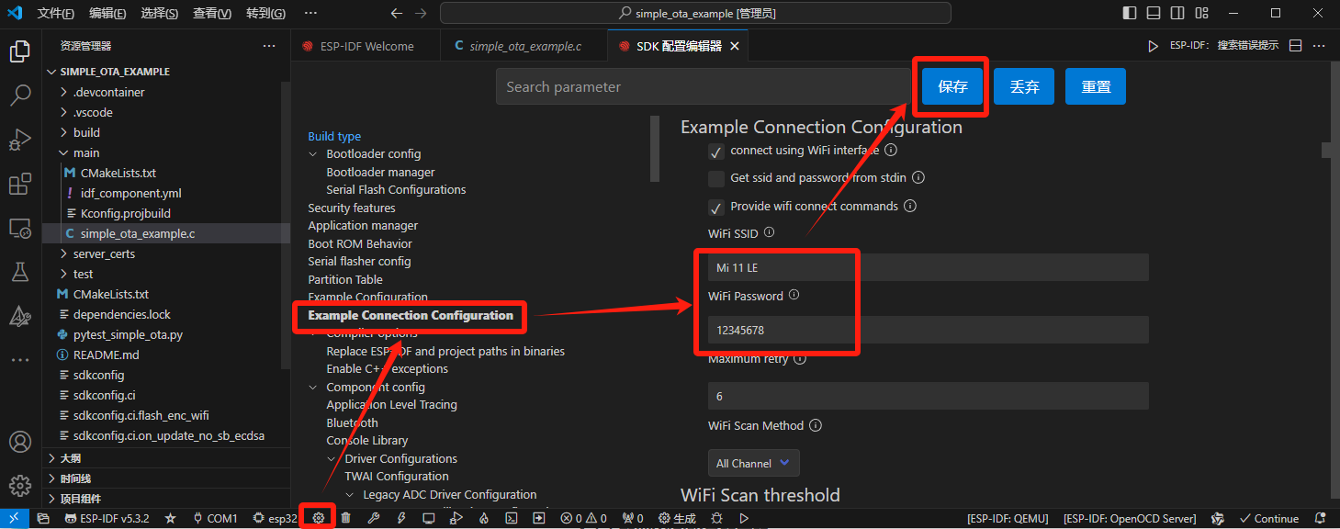Open Explorer views more actions ellipsis
Viewport: 1340px width, 529px height.
[269, 46]
